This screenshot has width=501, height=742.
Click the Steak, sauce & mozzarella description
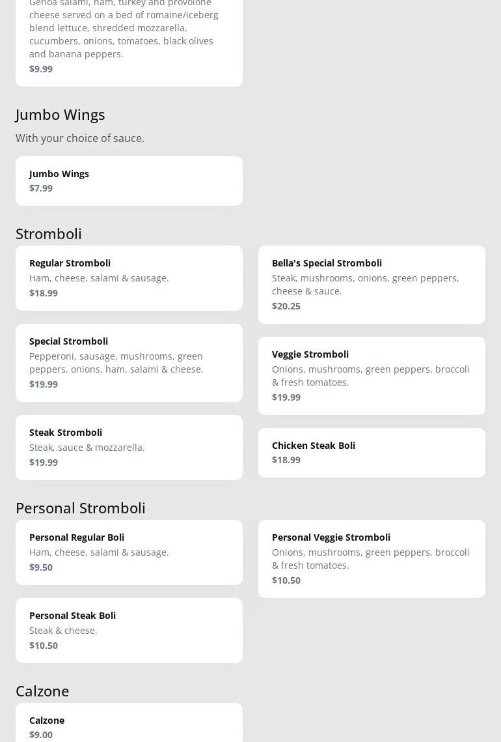[87, 447]
